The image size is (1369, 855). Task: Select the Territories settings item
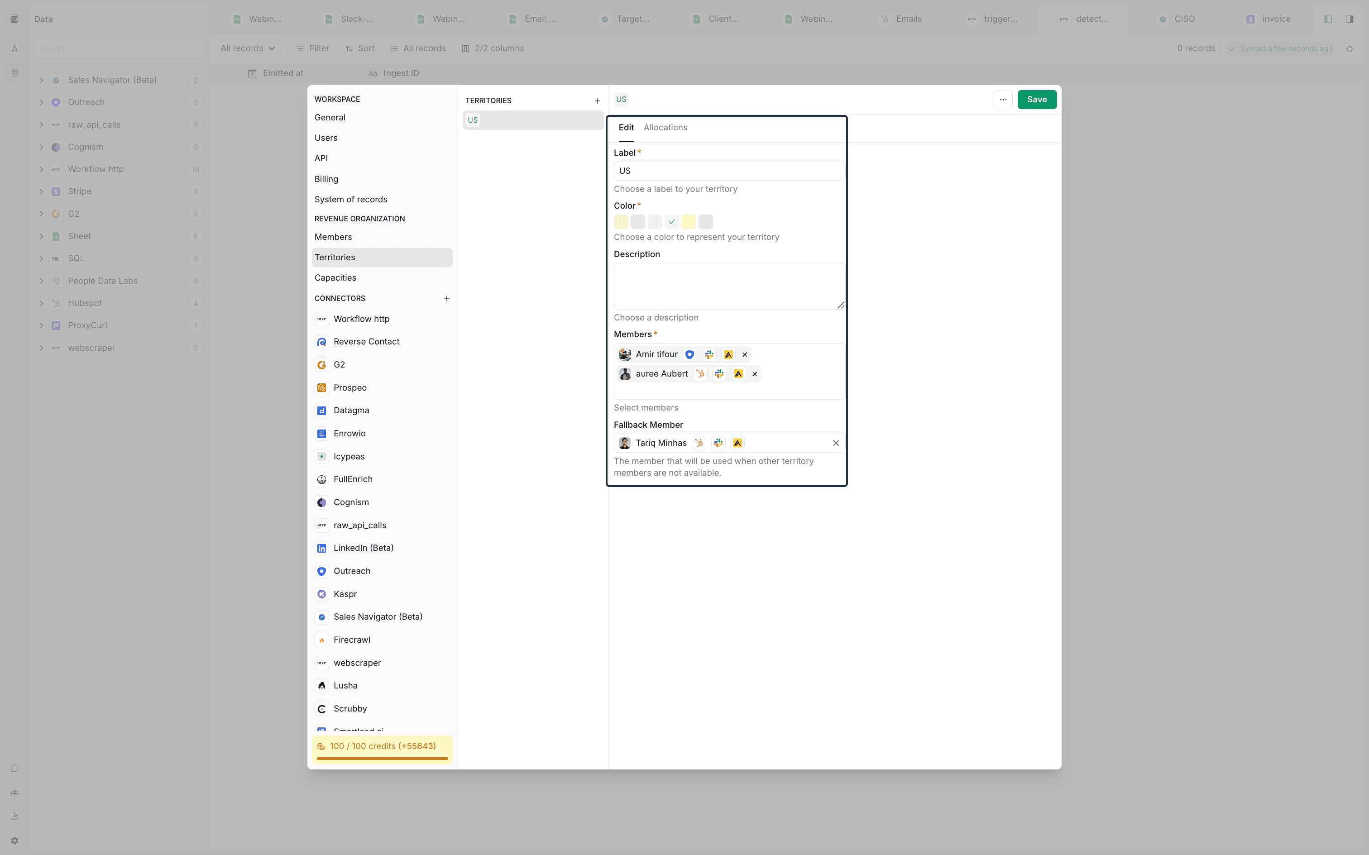click(x=382, y=257)
